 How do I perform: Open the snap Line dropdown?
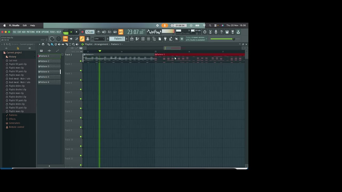pos(99,39)
